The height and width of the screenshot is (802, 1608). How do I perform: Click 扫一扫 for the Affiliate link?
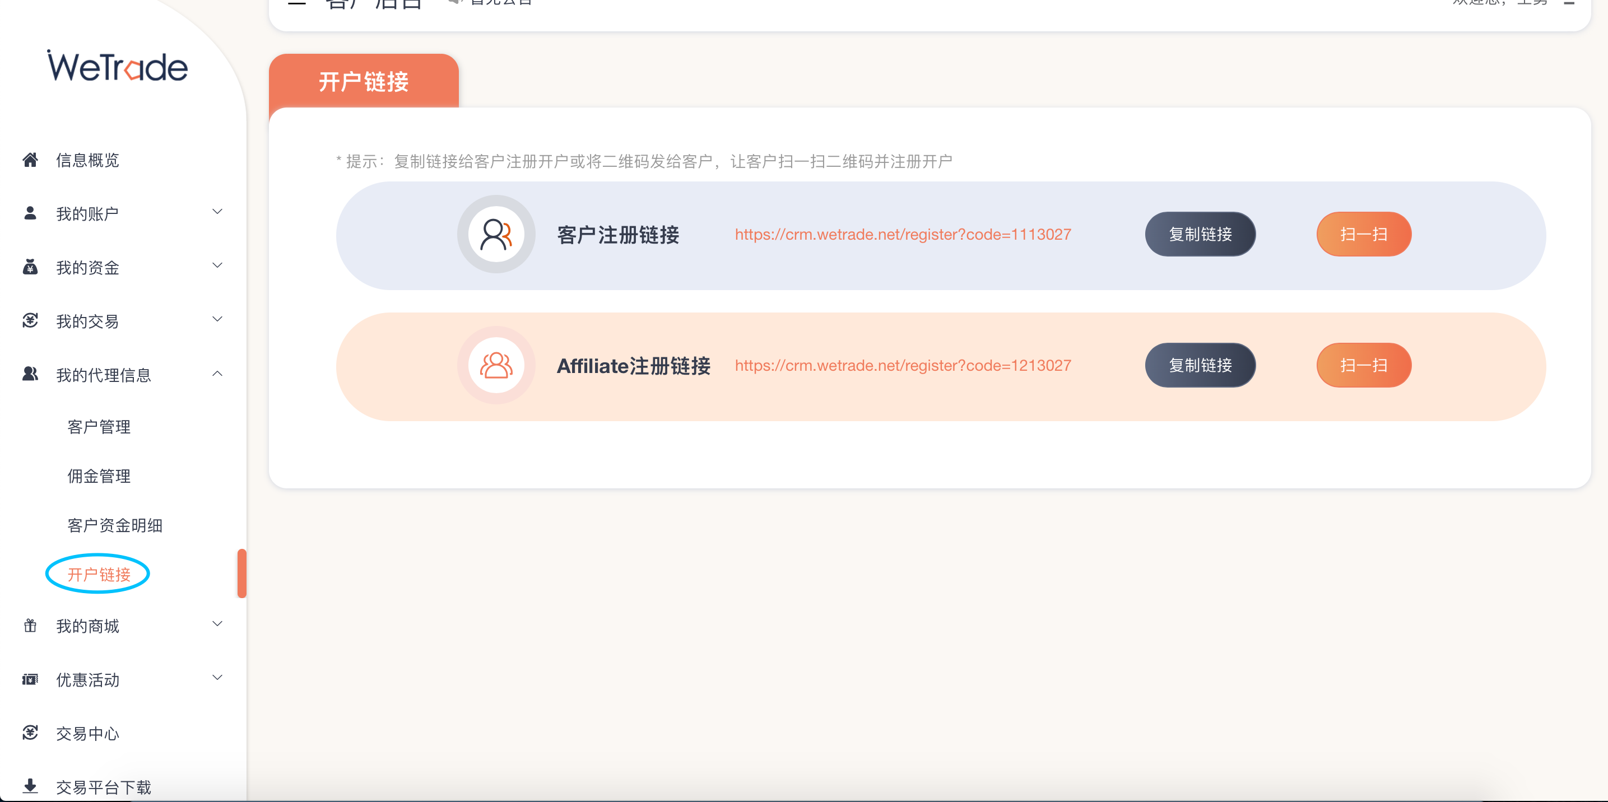(1363, 365)
